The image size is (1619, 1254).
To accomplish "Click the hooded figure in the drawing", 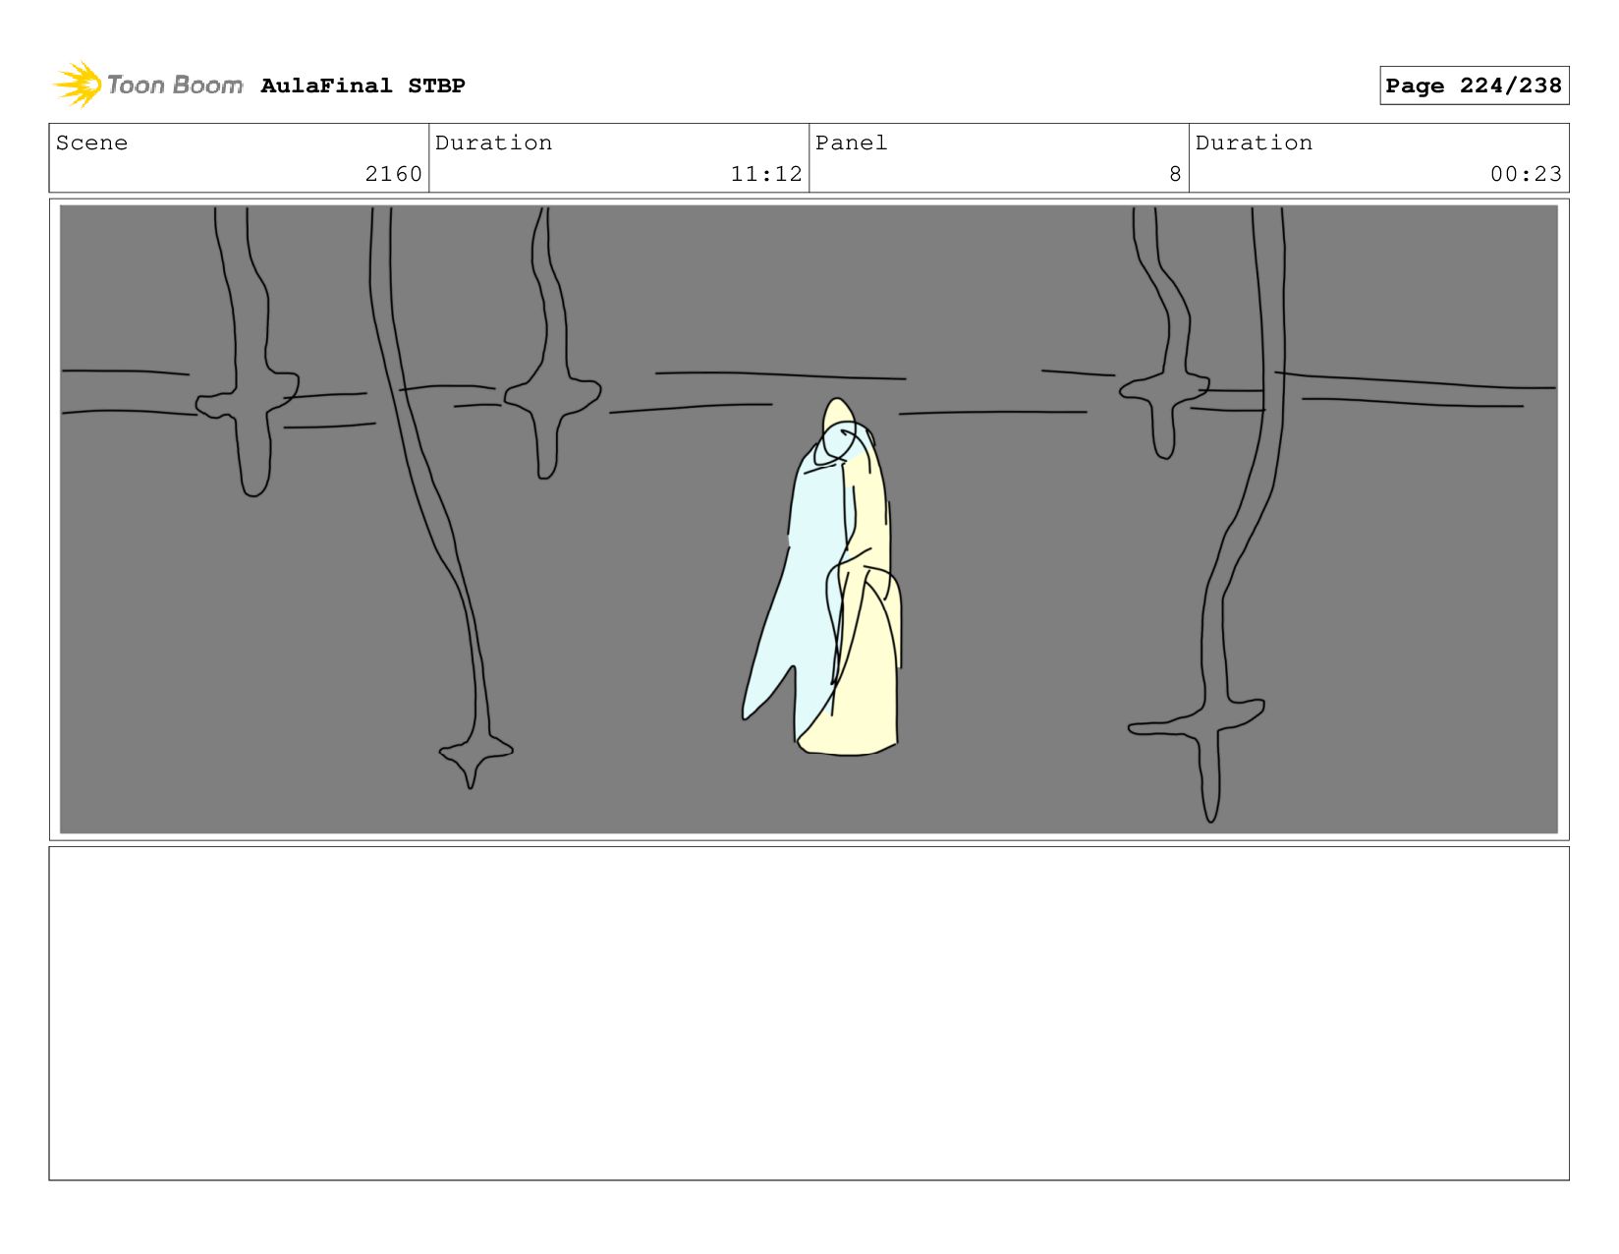I will 822,577.
